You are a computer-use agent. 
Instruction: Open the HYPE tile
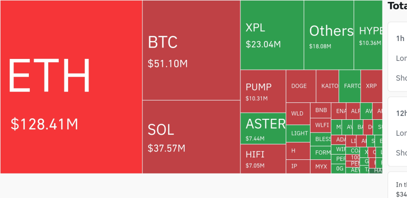(x=368, y=35)
